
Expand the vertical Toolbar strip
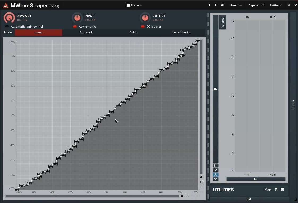pyautogui.click(x=293, y=105)
